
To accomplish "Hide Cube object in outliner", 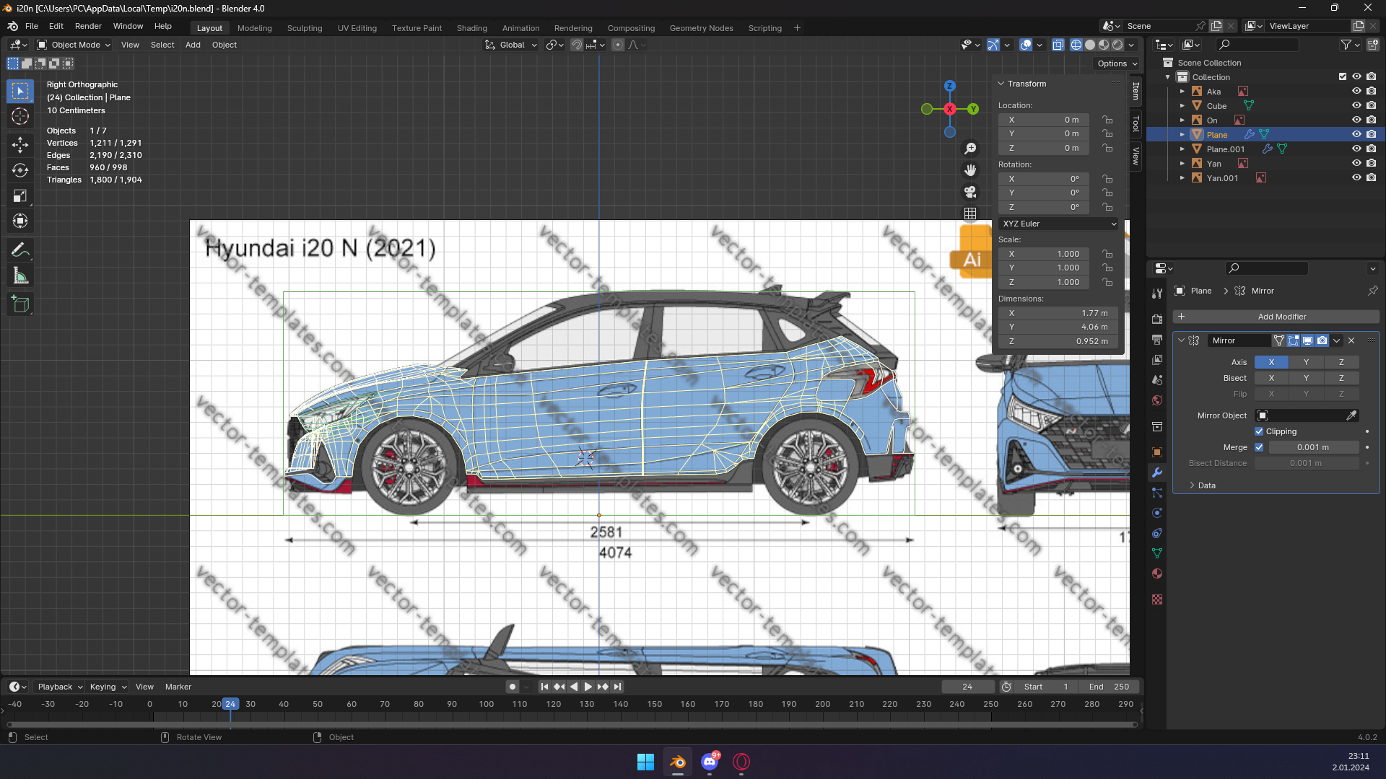I will (x=1356, y=105).
